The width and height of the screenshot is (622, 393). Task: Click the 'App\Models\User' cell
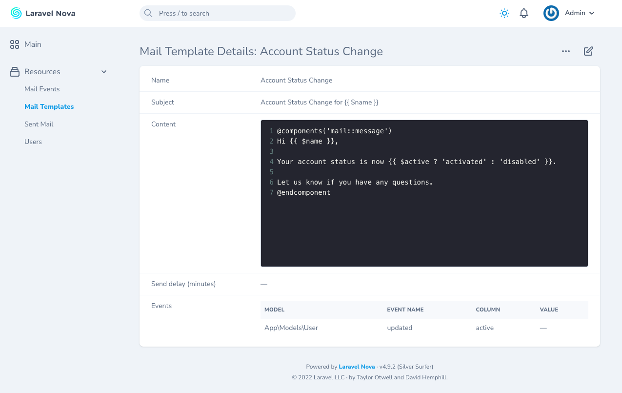click(291, 328)
